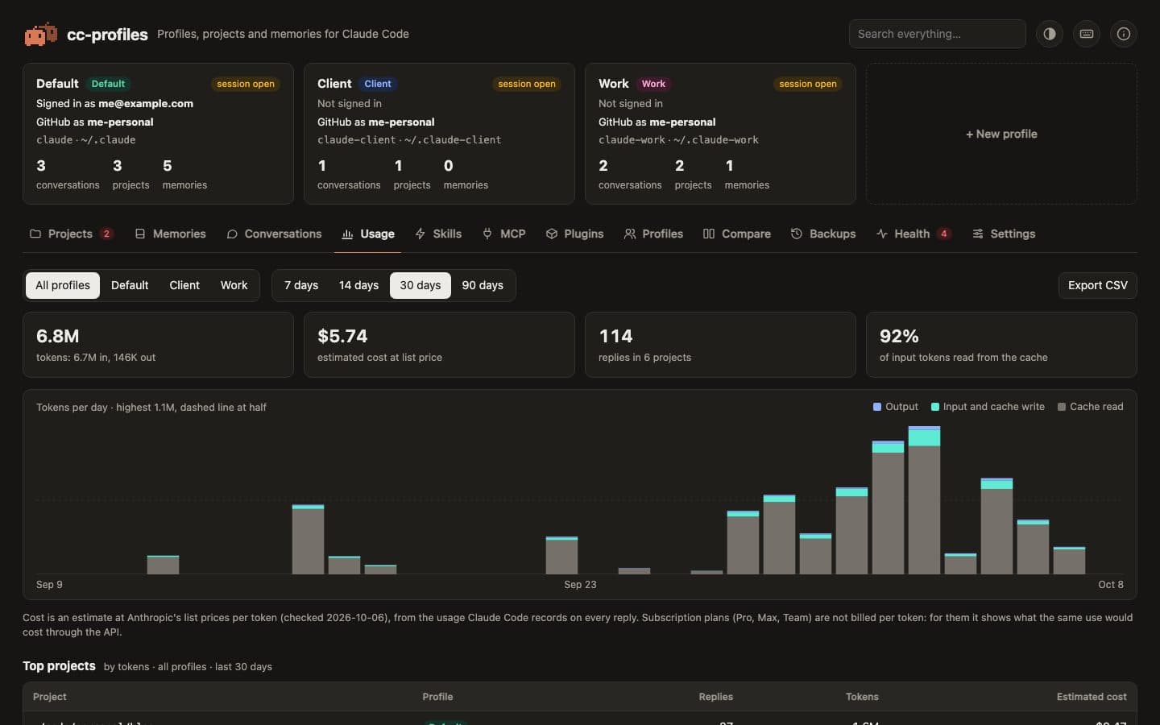Image resolution: width=1160 pixels, height=725 pixels.
Task: Click the Memories tab icon
Action: tap(140, 234)
